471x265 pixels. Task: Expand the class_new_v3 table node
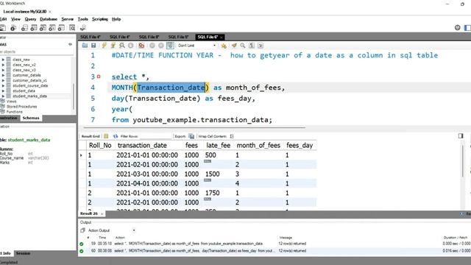3,70
